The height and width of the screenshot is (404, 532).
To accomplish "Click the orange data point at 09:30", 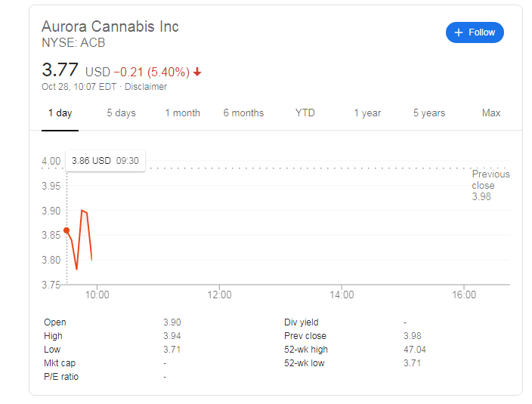I will pos(66,230).
